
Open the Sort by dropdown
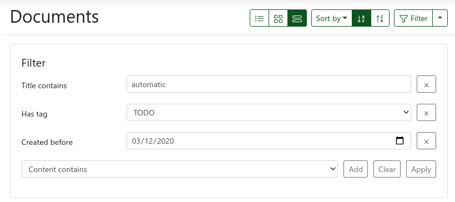click(x=332, y=18)
